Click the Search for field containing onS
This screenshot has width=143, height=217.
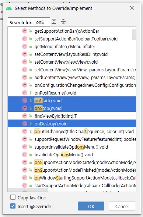[29, 22]
